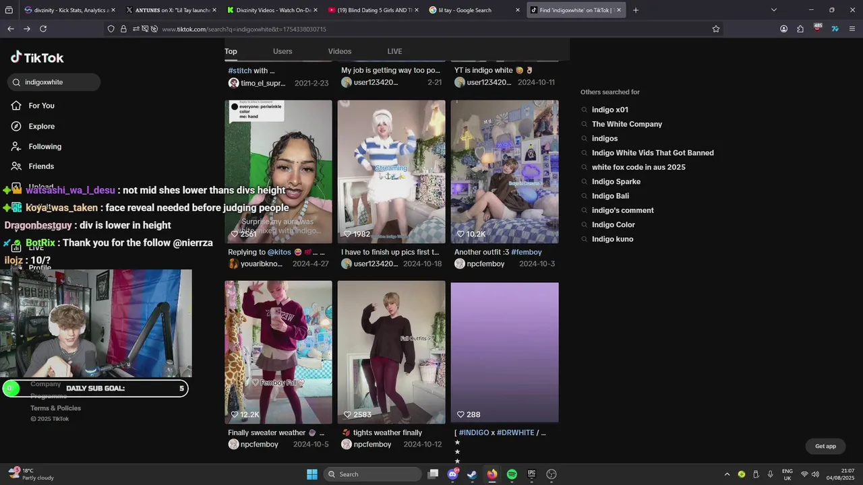Viewport: 863px width, 485px height.
Task: Select the Top search tab
Action: tap(231, 51)
